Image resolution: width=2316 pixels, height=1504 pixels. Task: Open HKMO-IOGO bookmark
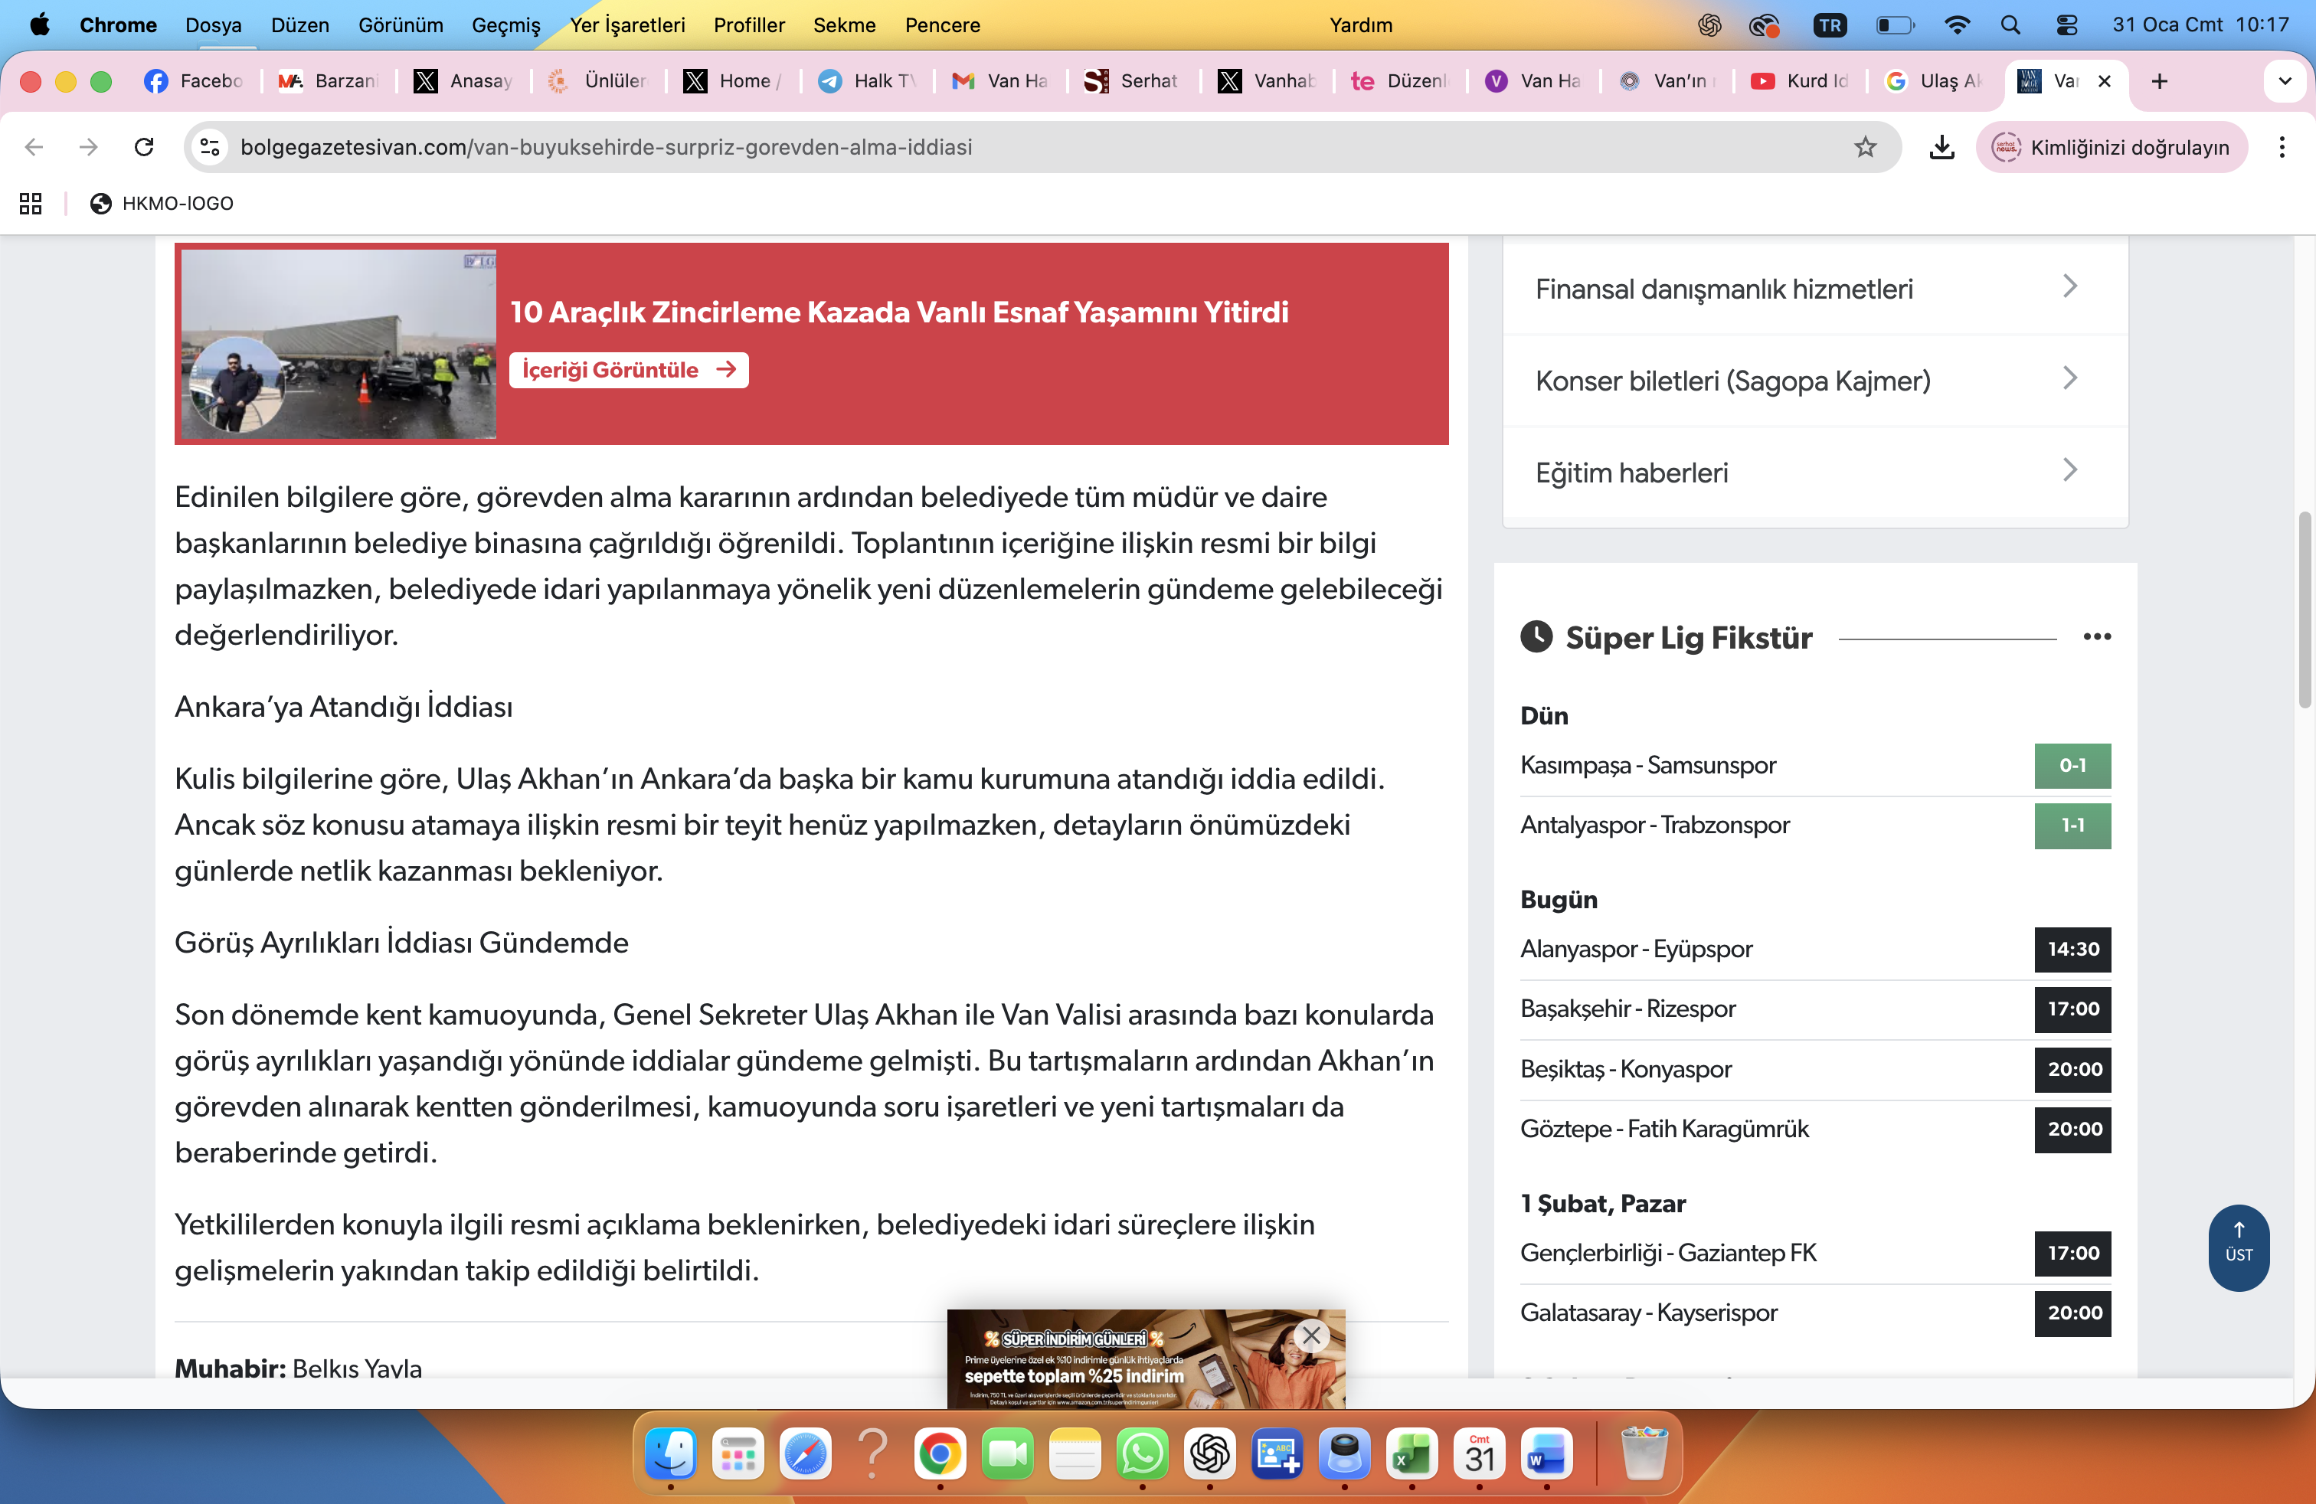pos(162,204)
